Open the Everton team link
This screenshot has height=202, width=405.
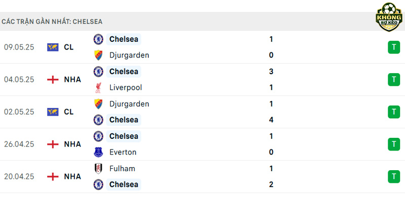pos(123,152)
